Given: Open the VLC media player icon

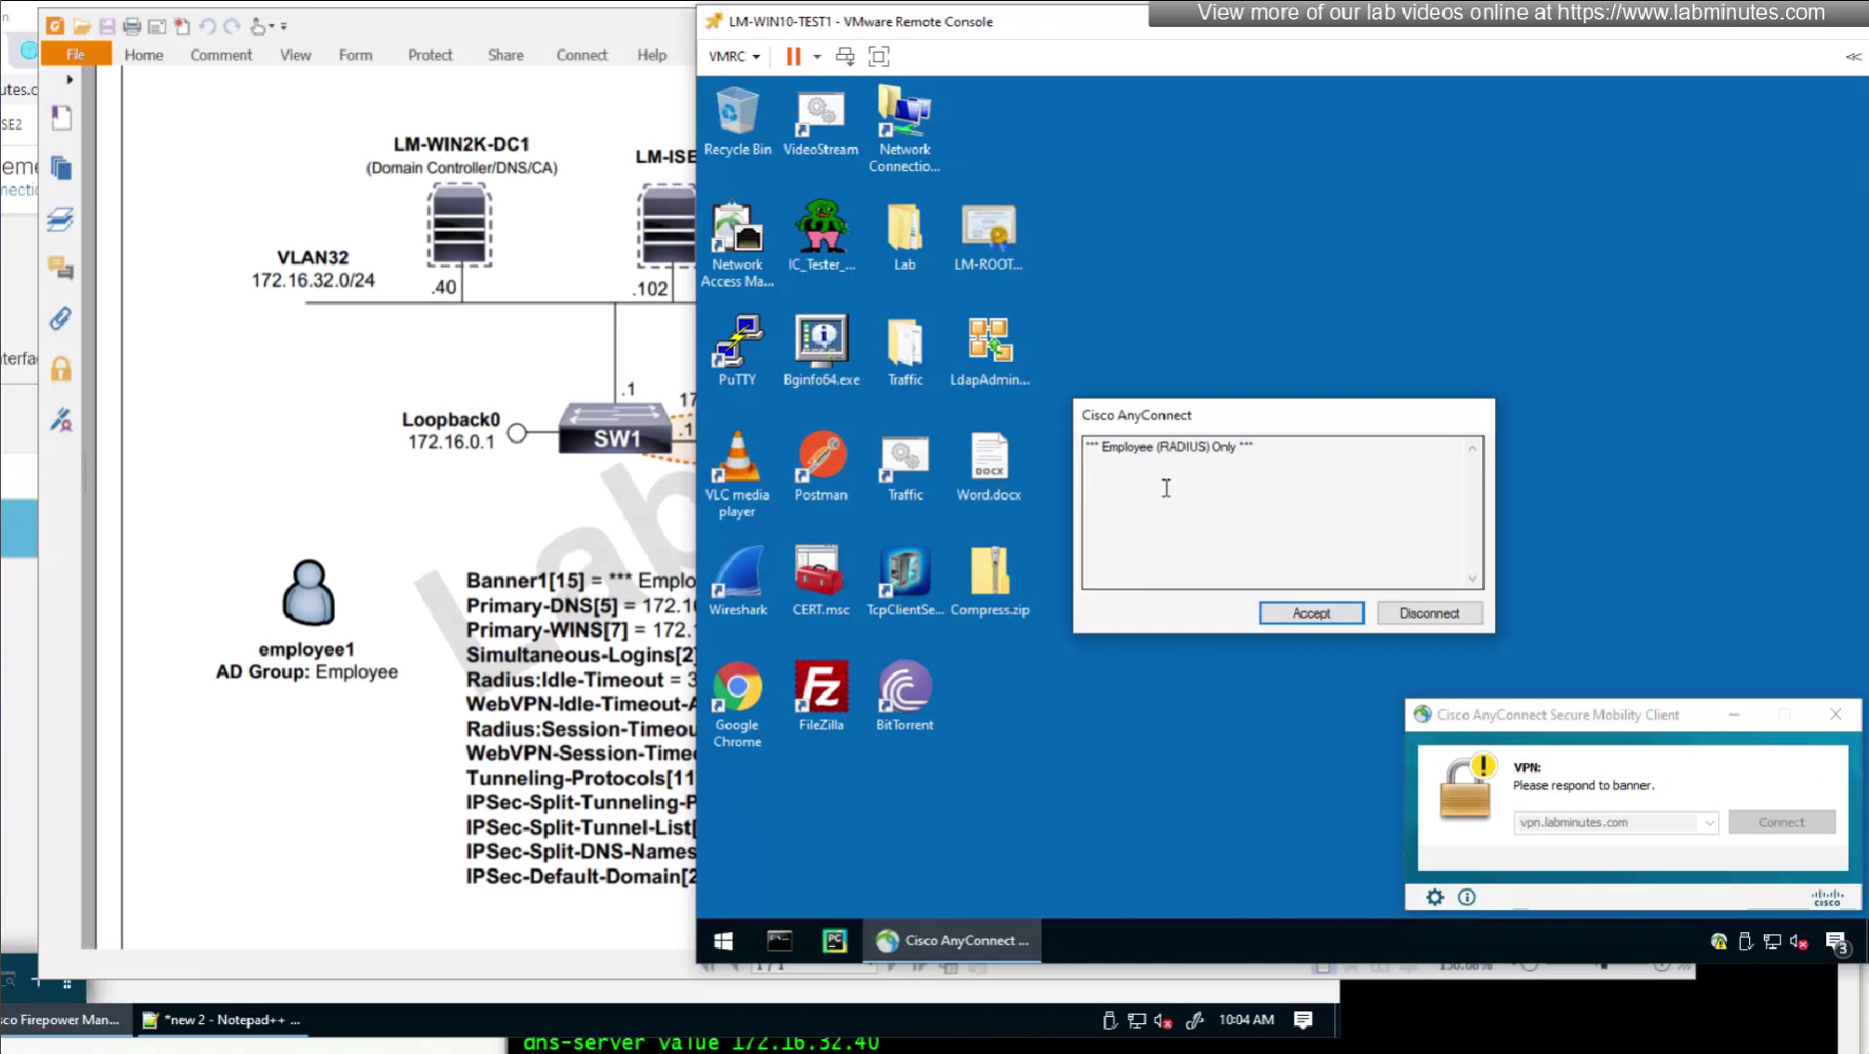Looking at the screenshot, I should [737, 462].
